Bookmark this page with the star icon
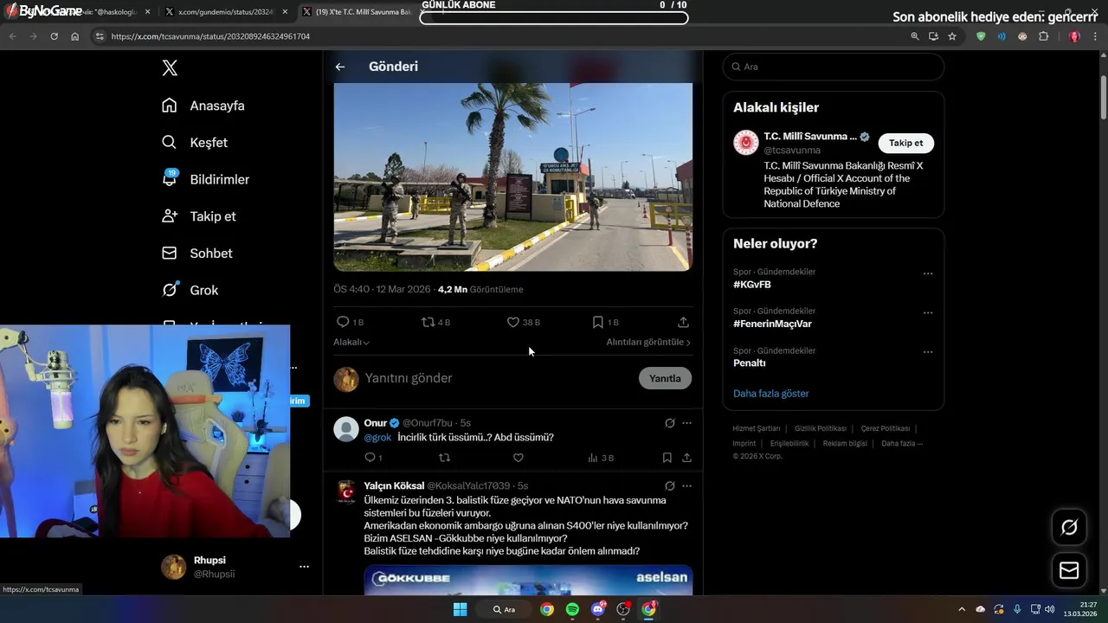1108x623 pixels. click(x=952, y=36)
